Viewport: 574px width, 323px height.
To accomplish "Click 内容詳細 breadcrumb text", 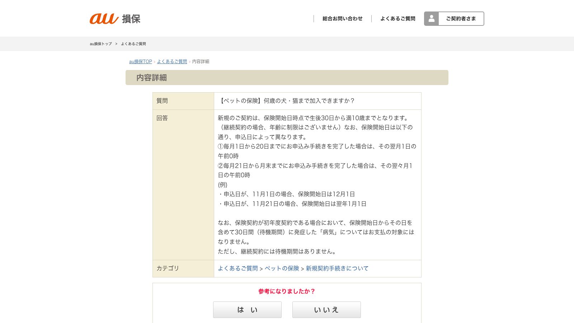I will pyautogui.click(x=201, y=62).
